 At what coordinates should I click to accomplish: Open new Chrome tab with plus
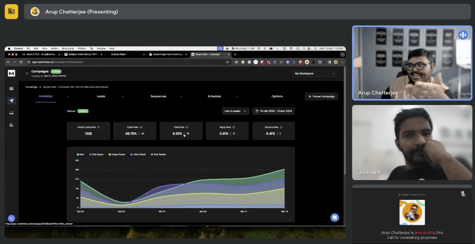point(235,54)
